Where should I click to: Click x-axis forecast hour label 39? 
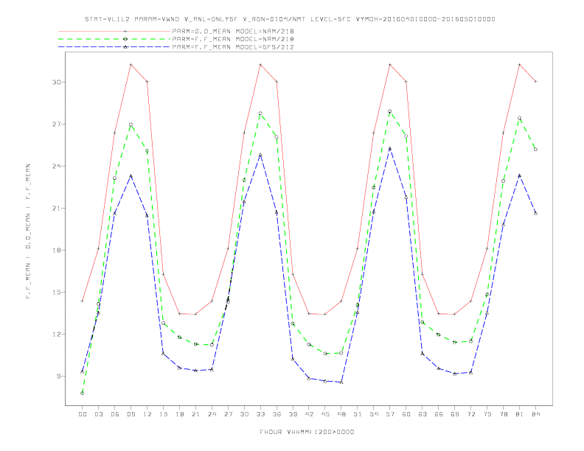293,414
